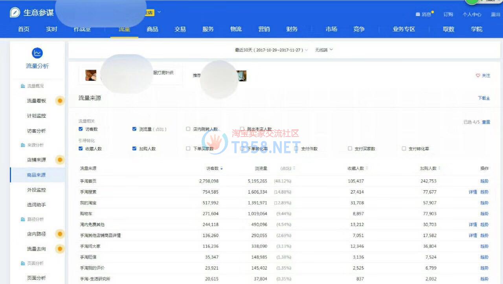Open the 营销 top nav tab

264,29
